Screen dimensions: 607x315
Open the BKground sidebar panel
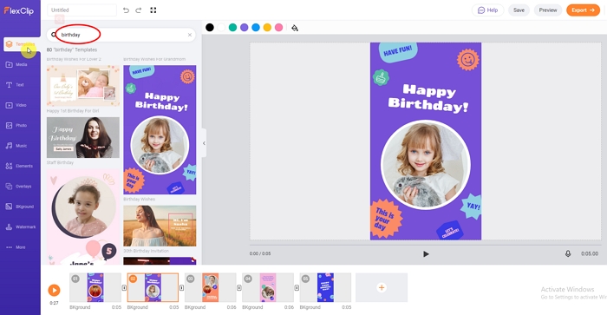19,207
